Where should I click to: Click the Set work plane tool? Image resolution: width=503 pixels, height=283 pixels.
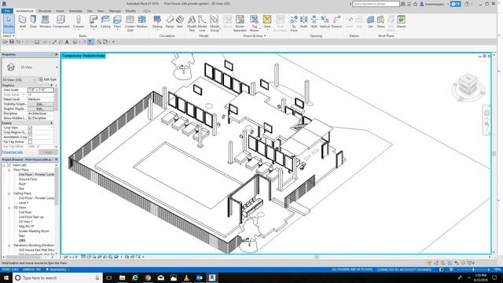click(370, 22)
